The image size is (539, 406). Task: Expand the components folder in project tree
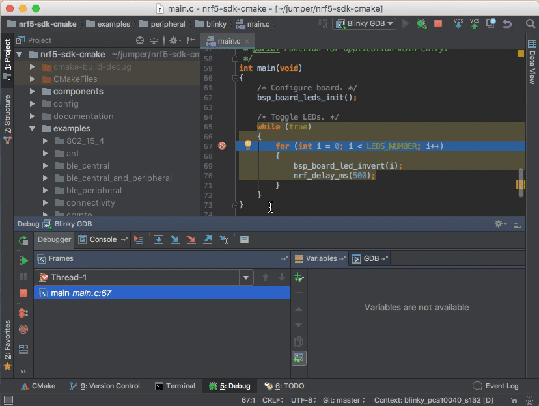click(x=33, y=92)
